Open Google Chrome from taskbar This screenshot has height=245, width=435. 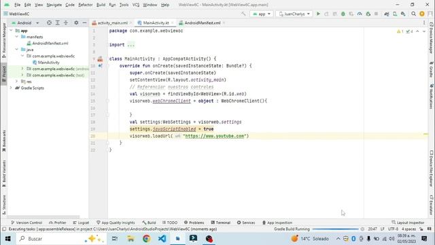(147, 239)
